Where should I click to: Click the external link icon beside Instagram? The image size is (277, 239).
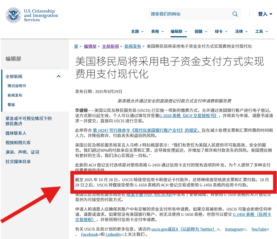(244, 229)
